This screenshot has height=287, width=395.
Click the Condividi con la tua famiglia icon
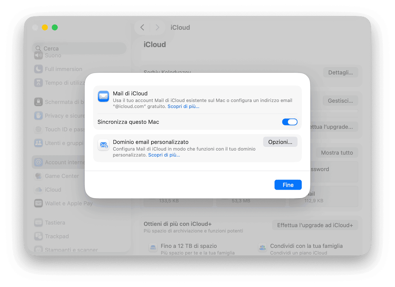[262, 248]
